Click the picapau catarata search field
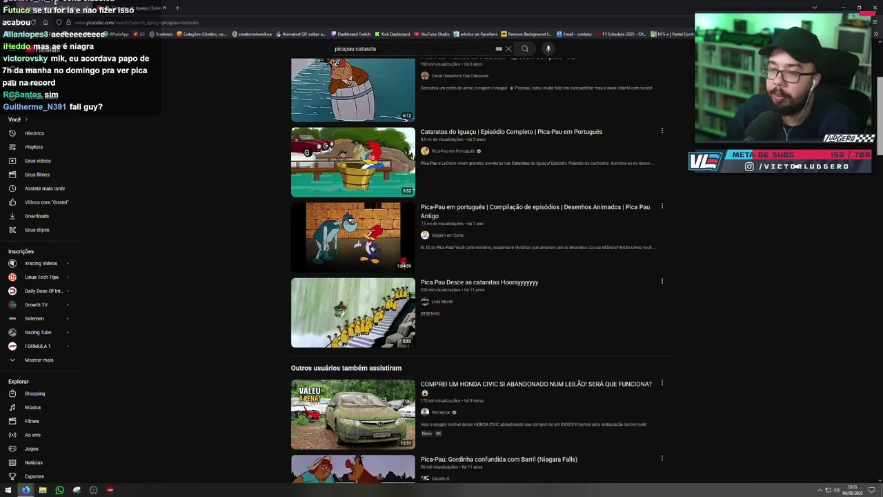The image size is (883, 497). [x=414, y=49]
